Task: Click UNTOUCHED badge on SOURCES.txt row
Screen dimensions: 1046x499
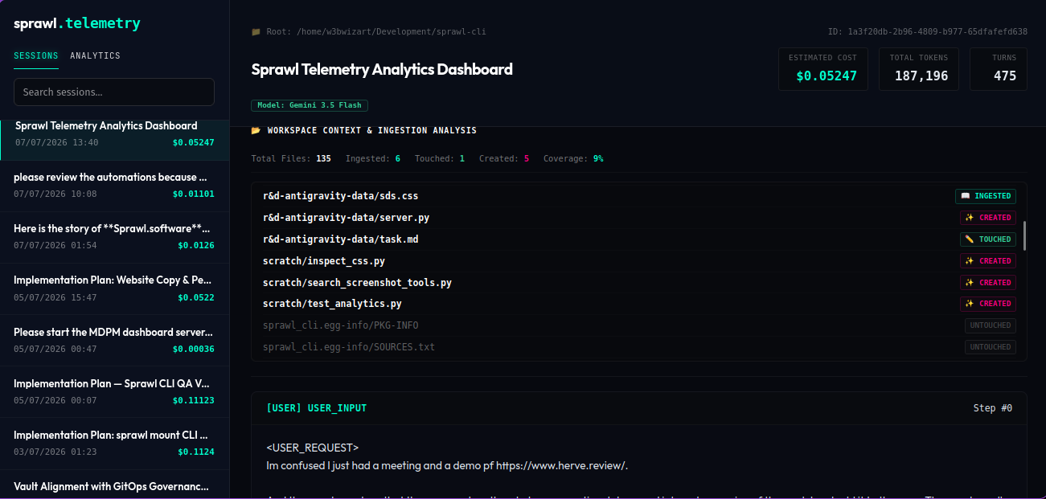Action: click(x=991, y=347)
